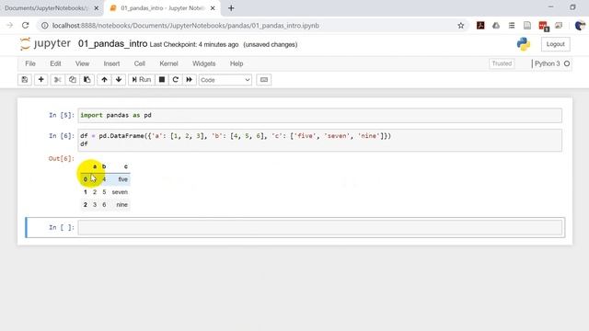Open the File menu

click(x=30, y=63)
